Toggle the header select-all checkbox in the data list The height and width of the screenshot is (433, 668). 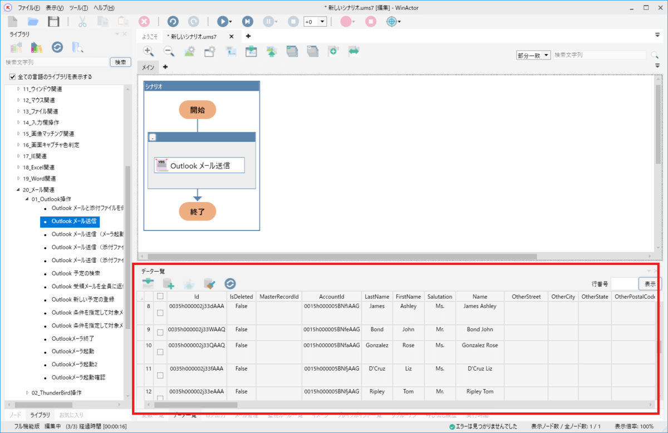click(160, 296)
